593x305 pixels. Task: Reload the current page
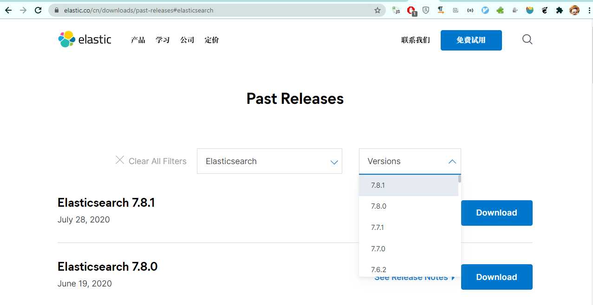(38, 10)
